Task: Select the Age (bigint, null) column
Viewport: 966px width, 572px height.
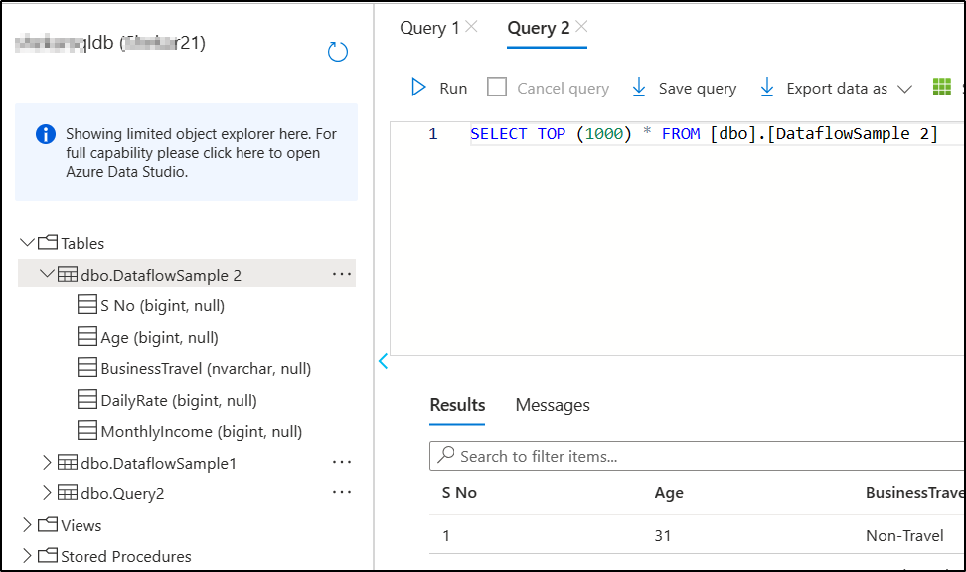Action: (160, 337)
